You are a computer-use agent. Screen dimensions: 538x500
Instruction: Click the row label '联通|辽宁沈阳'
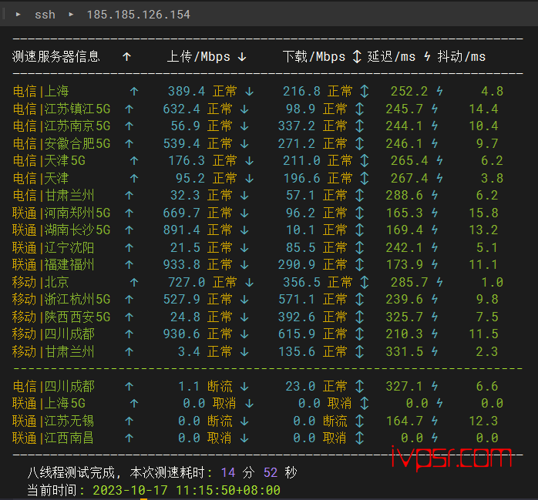[53, 247]
